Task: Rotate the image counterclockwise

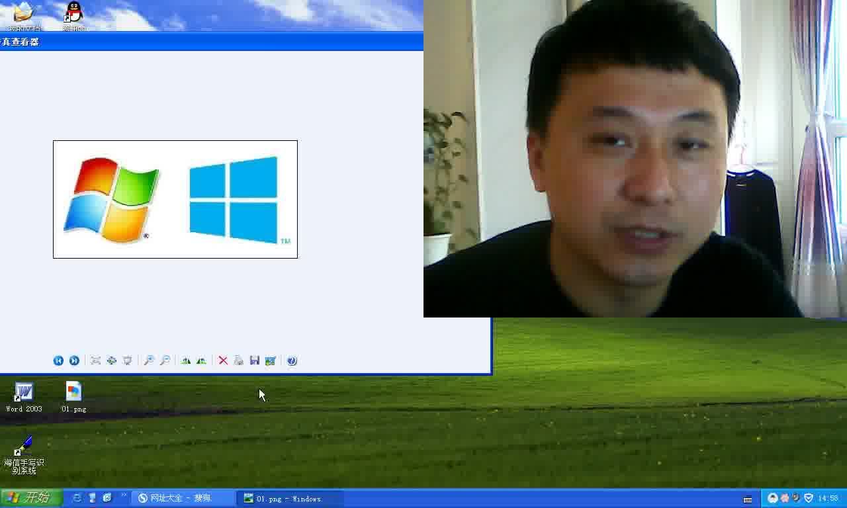Action: [201, 360]
